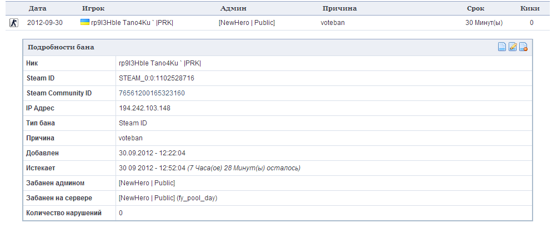Screen dimensions: 552x228
Task: Click the Ukraine flag icon beside player name
Action: pos(85,22)
